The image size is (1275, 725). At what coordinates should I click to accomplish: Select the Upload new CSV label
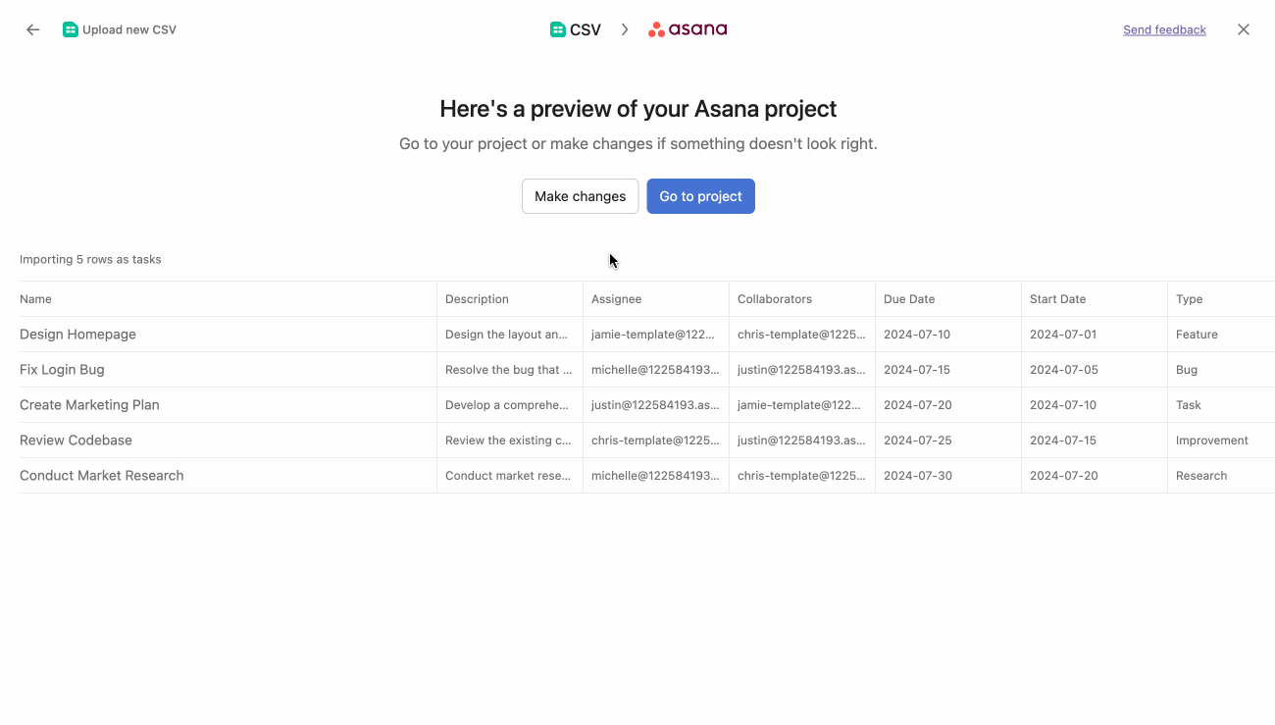point(129,30)
